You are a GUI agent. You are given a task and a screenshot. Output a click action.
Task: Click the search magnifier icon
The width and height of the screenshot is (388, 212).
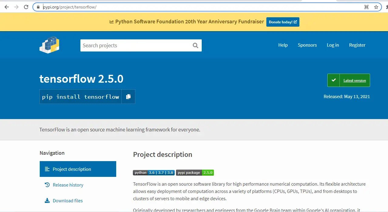click(x=195, y=45)
